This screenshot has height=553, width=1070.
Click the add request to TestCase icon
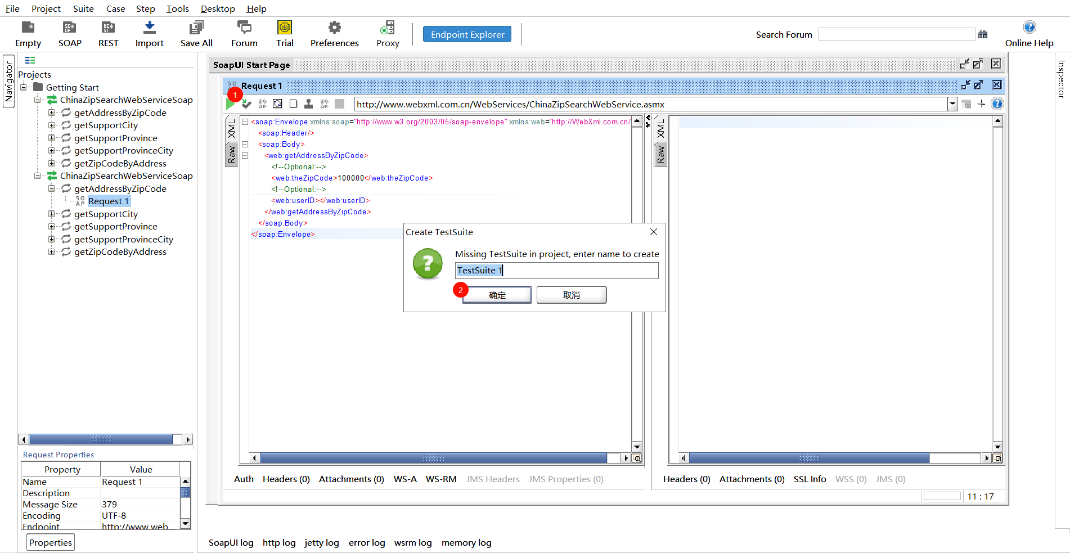coord(246,104)
